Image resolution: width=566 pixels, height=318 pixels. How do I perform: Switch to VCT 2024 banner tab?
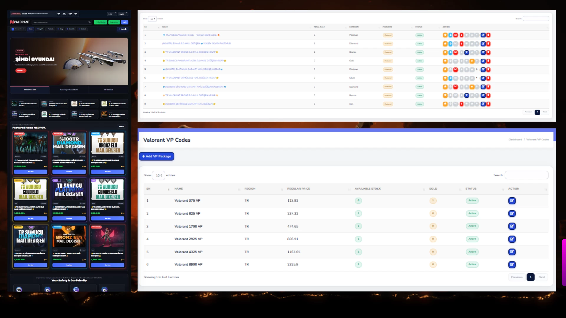[x=108, y=90]
